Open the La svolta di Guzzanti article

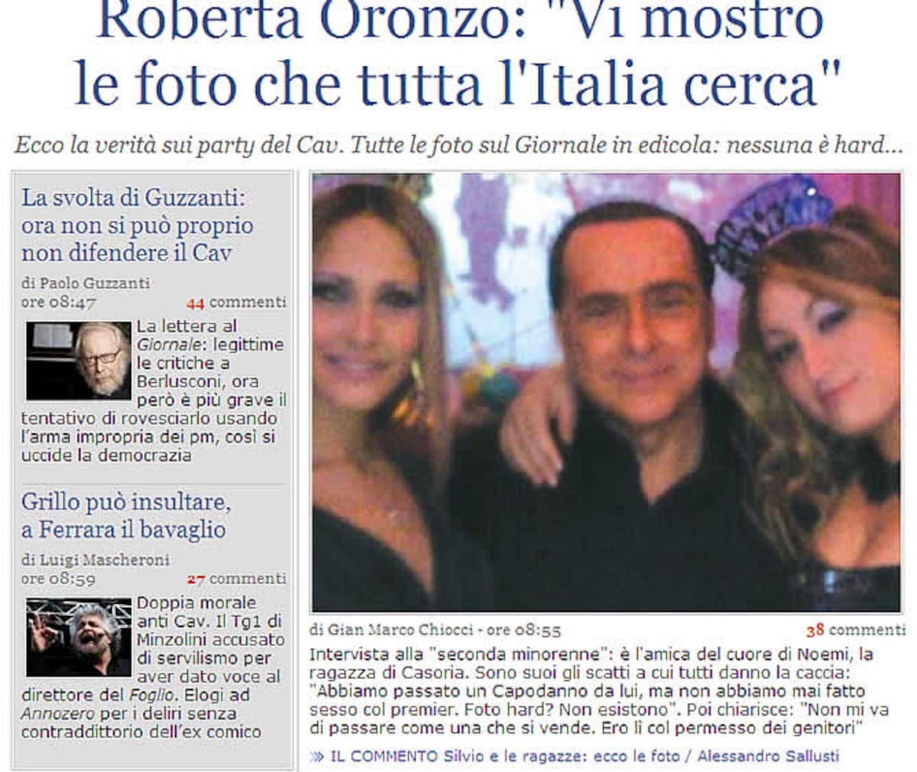(137, 225)
